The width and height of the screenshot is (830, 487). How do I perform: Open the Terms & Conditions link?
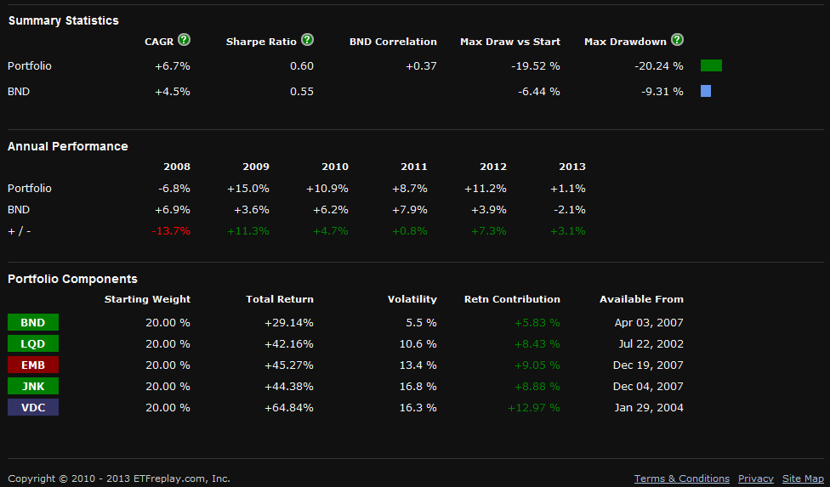tap(682, 479)
